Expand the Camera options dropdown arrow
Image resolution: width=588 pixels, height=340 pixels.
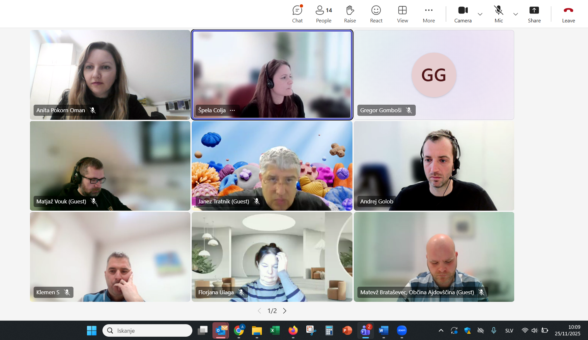(x=480, y=14)
